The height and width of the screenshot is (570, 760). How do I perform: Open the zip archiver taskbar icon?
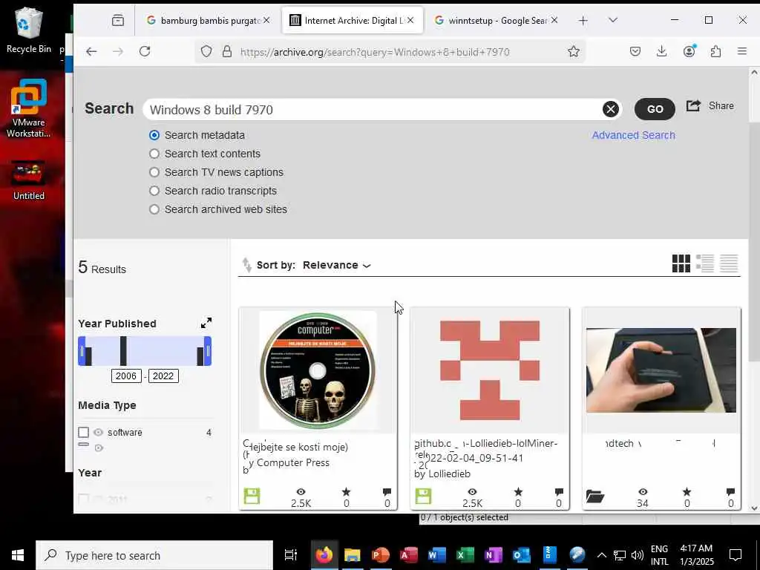coord(550,555)
